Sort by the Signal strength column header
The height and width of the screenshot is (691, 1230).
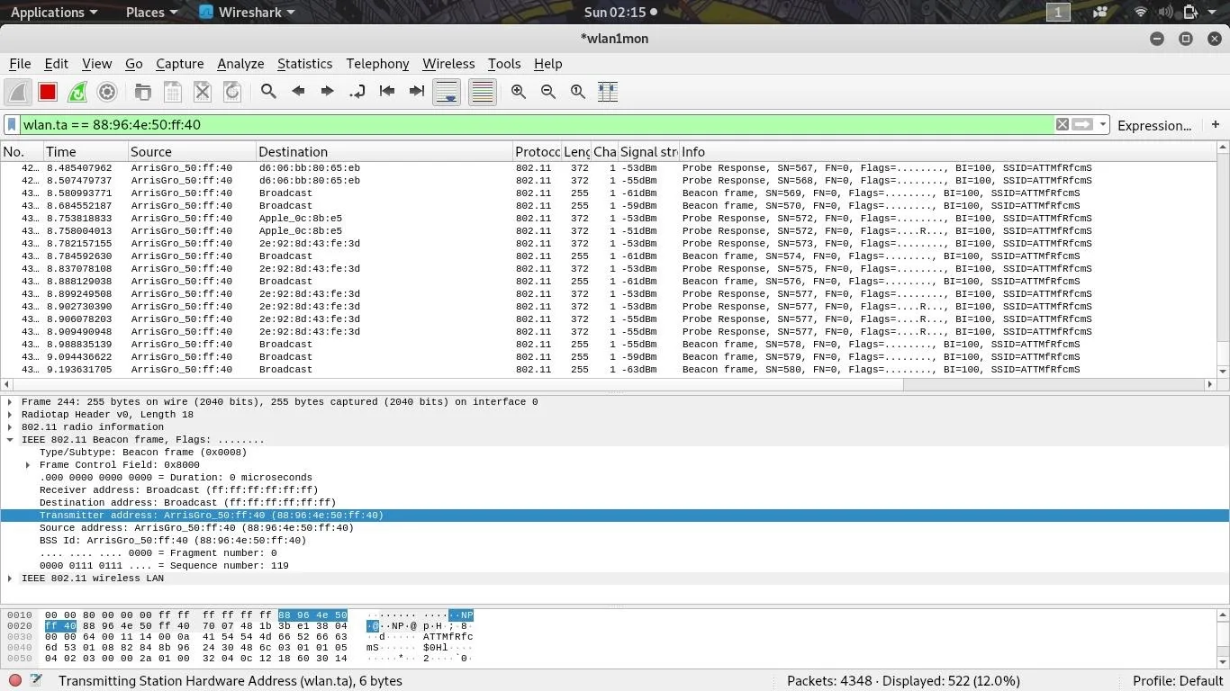[x=647, y=152]
